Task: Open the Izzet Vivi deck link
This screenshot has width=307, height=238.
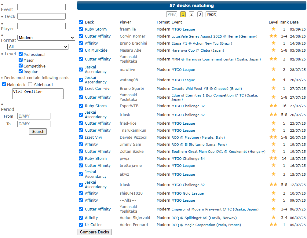Action: 93,137
